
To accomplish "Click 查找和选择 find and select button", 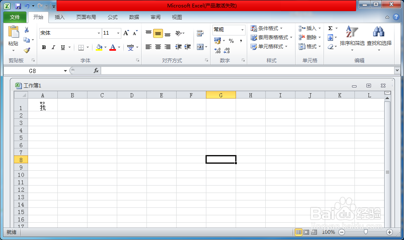I will click(x=379, y=38).
